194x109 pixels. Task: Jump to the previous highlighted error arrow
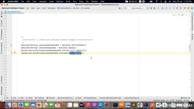[x=186, y=15]
